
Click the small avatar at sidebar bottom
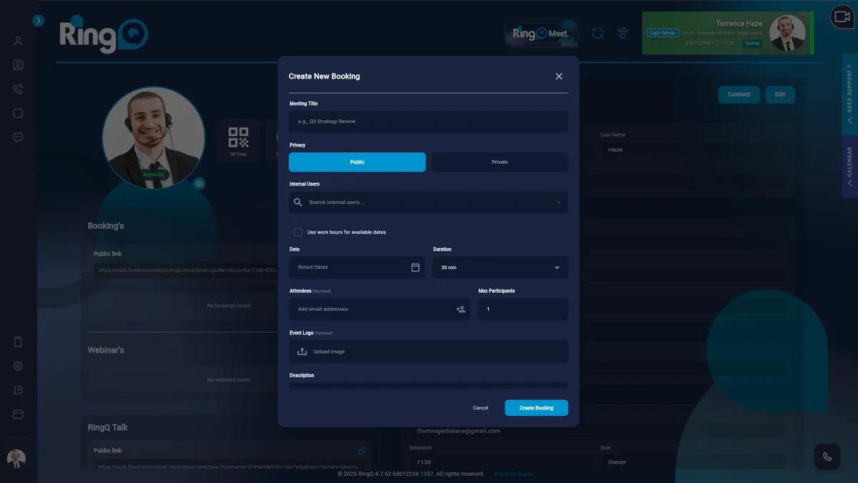pyautogui.click(x=16, y=459)
